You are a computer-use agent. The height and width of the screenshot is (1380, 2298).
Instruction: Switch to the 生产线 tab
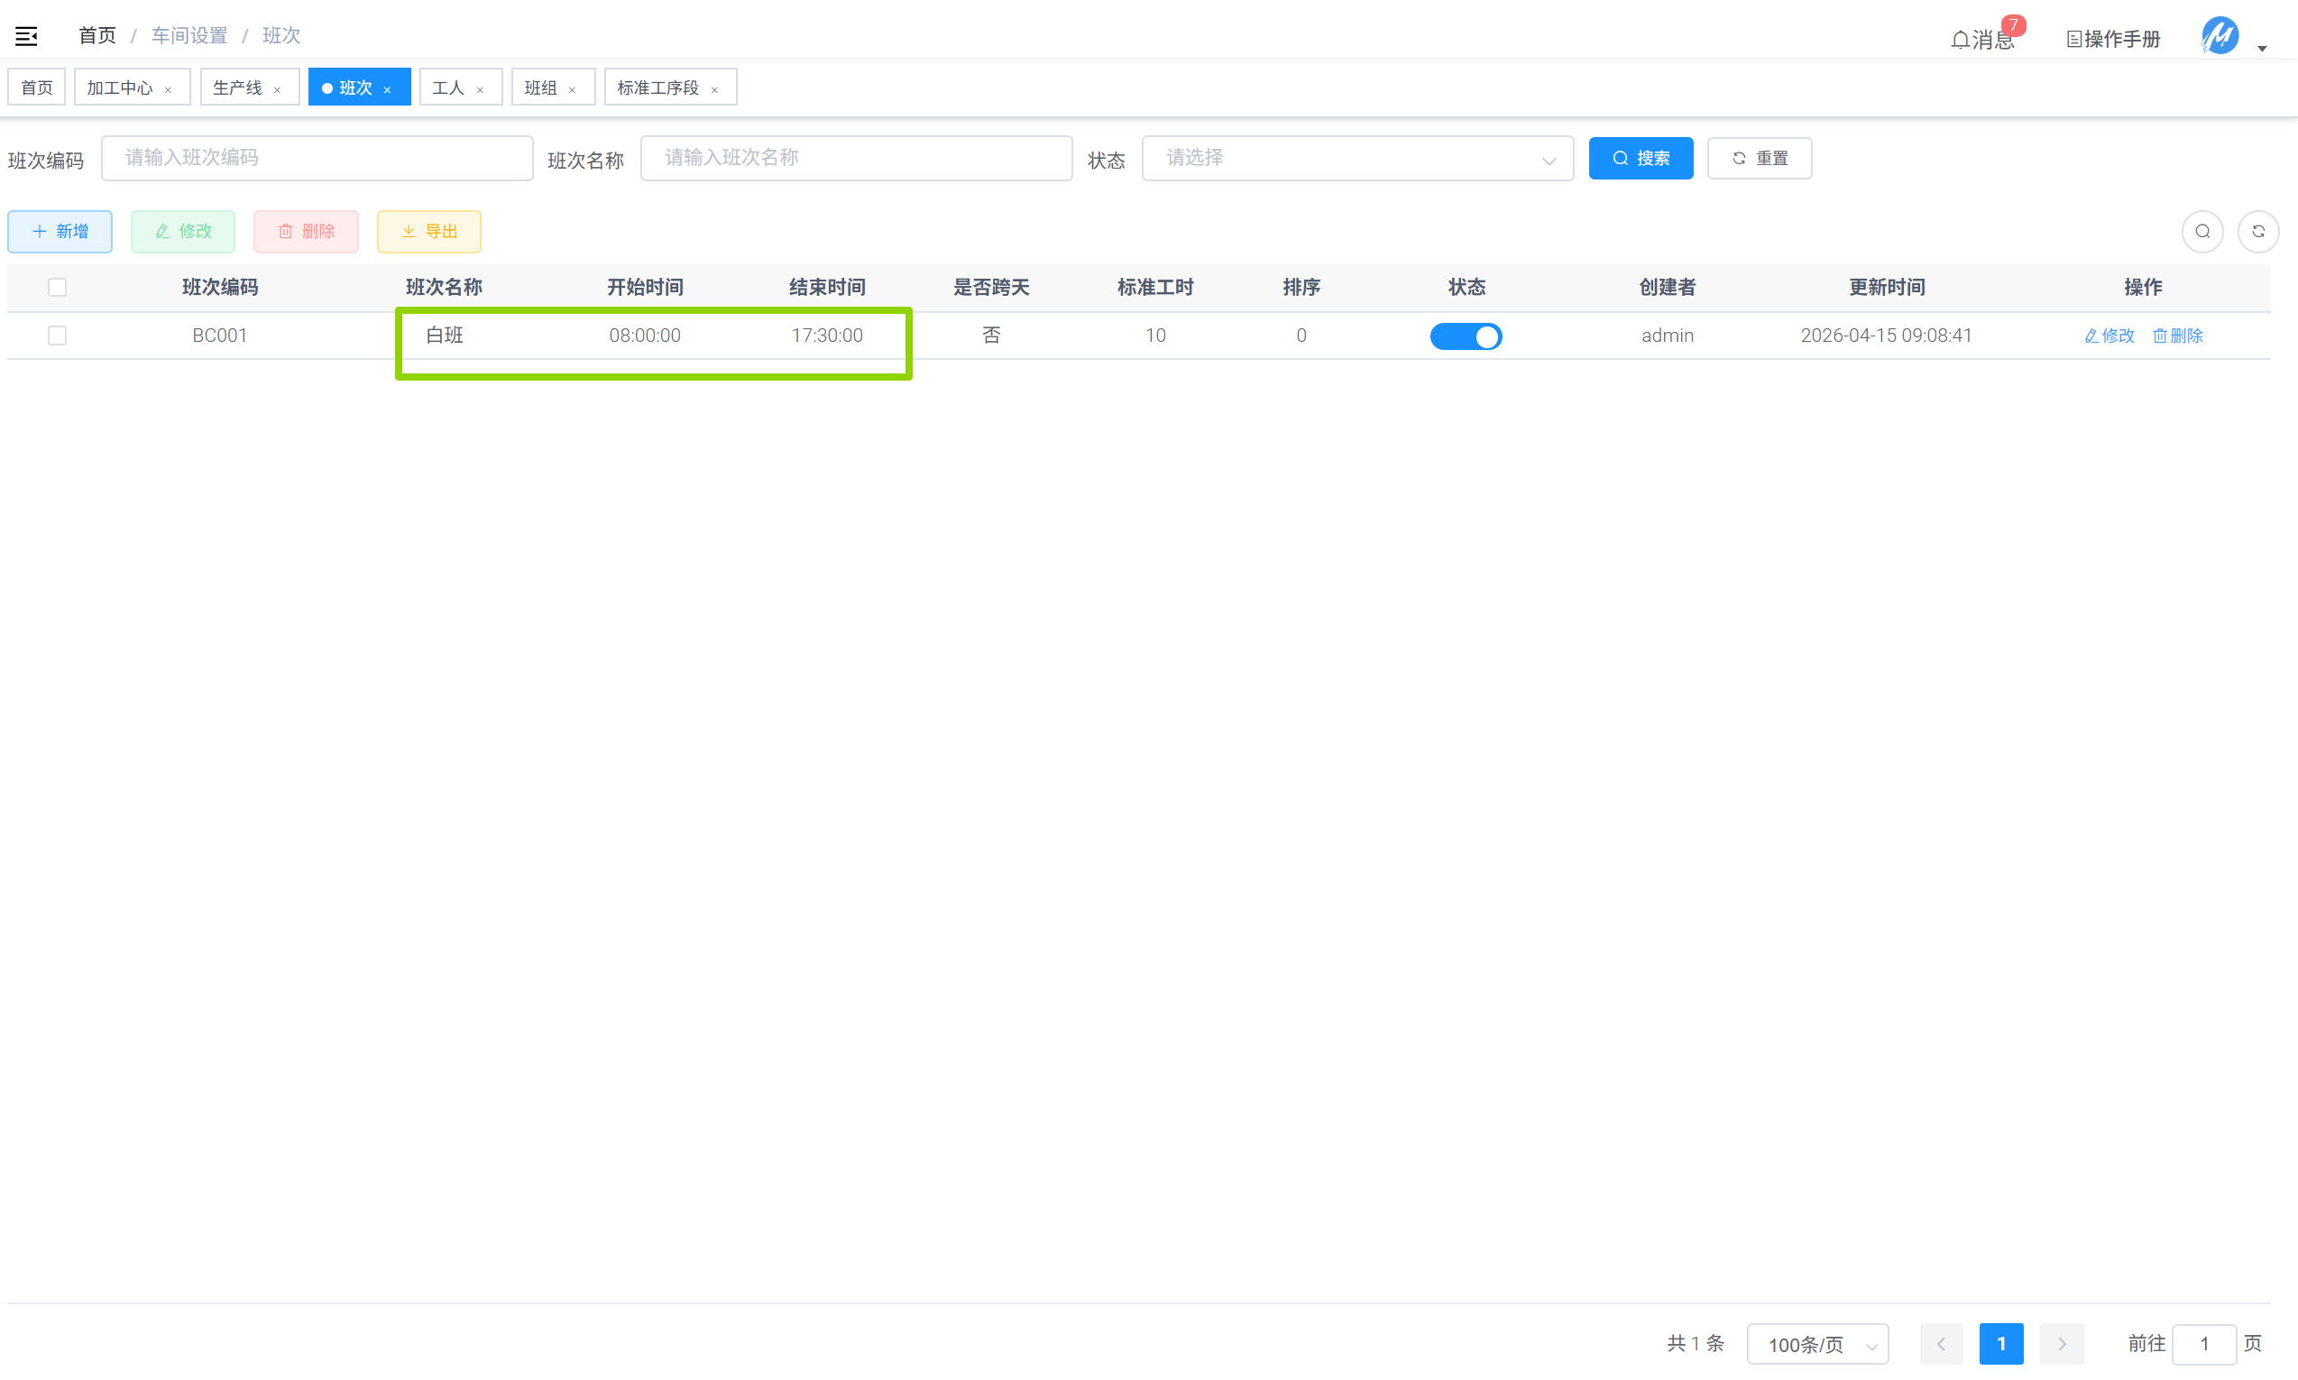click(237, 87)
